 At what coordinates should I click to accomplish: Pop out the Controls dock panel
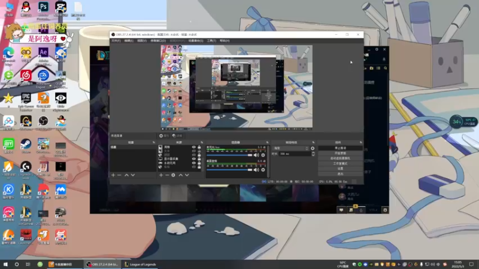pos(361,142)
